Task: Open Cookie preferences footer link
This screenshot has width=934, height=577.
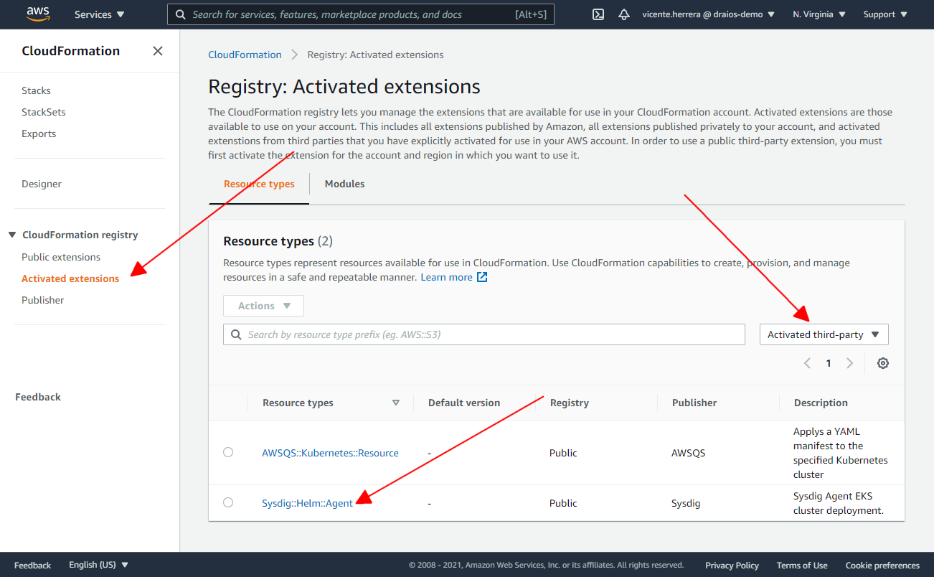Action: (882, 565)
